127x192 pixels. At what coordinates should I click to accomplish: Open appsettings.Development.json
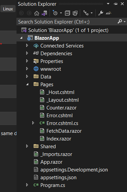tap(74, 170)
